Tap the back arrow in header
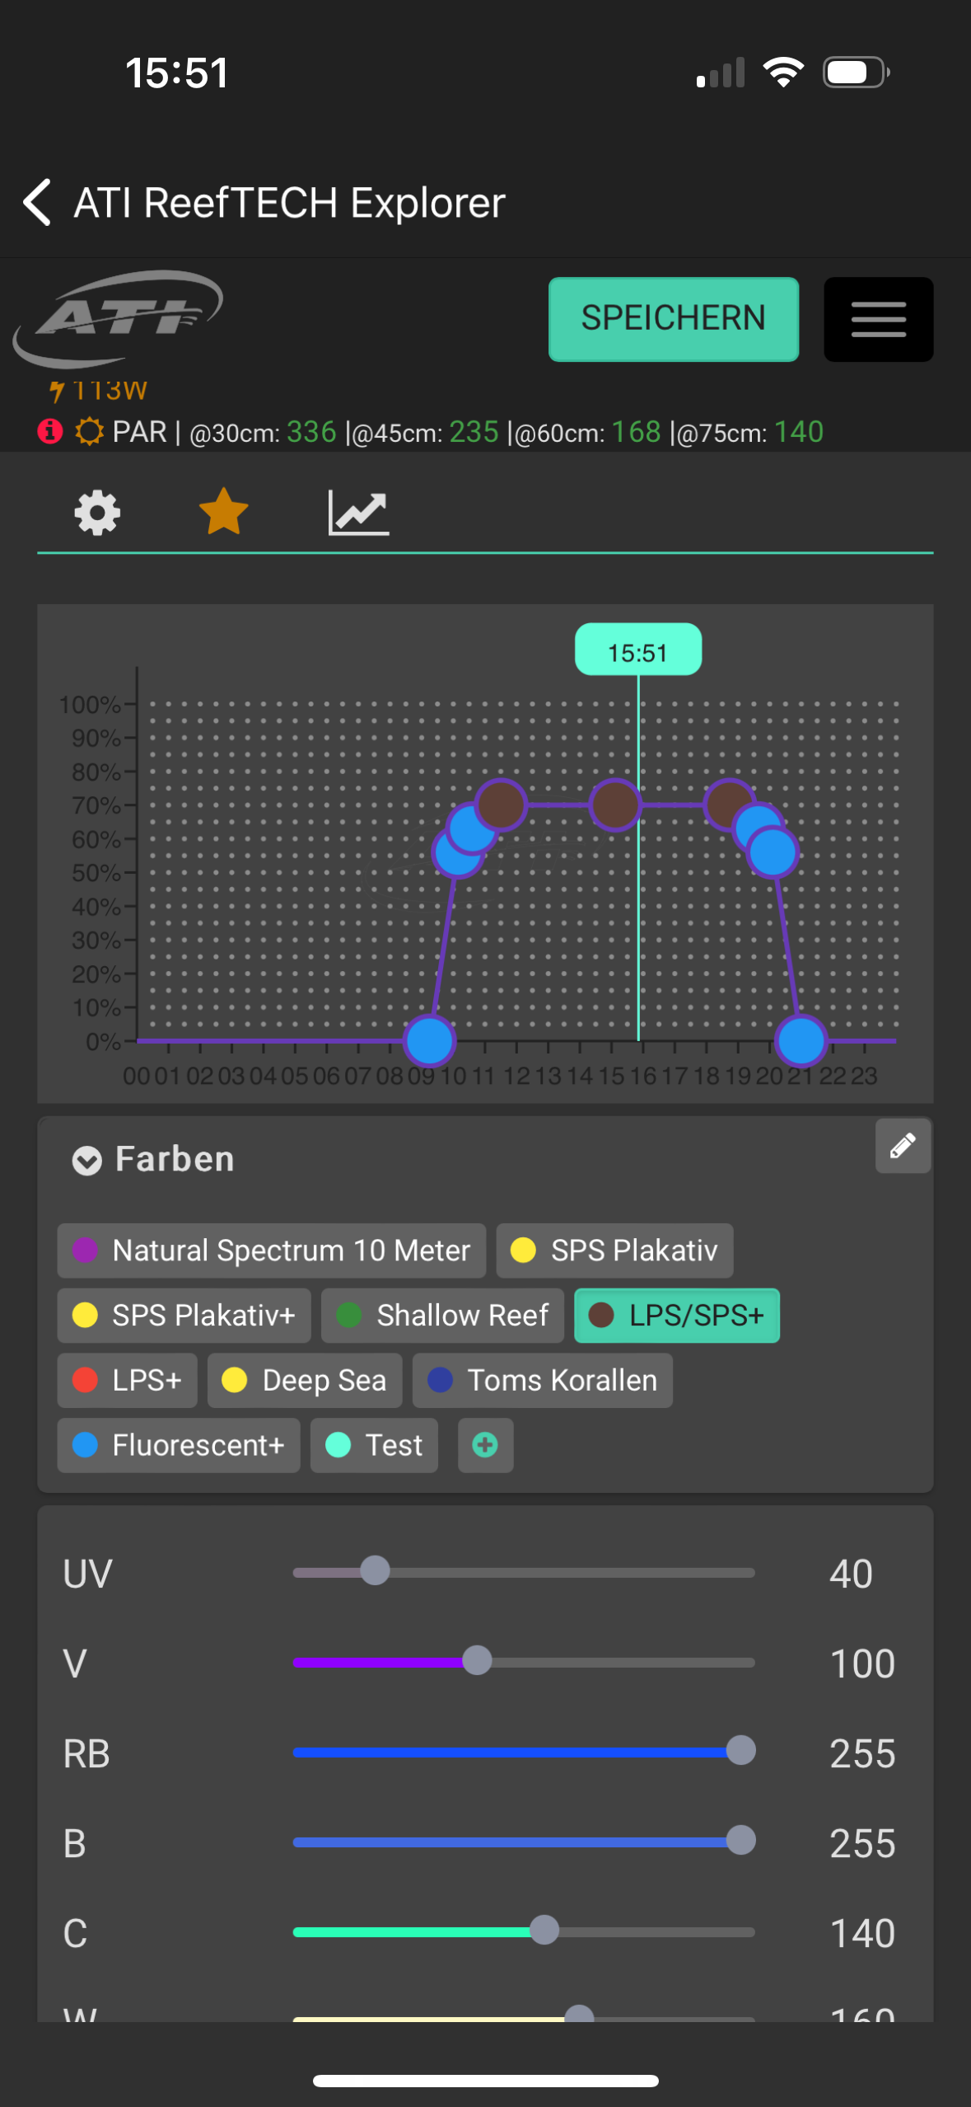Viewport: 971px width, 2107px height. coord(38,202)
